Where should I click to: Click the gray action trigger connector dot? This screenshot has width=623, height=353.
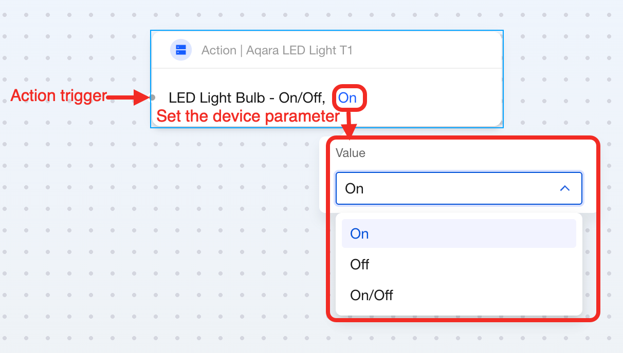coord(153,97)
